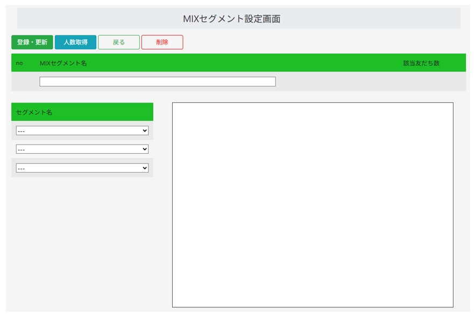Click inside the large white display box
Viewport: 474px width, 316px height.
pyautogui.click(x=313, y=205)
